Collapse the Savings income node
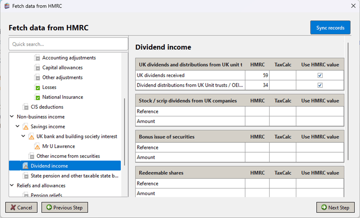The height and width of the screenshot is (218, 360). click(x=18, y=126)
